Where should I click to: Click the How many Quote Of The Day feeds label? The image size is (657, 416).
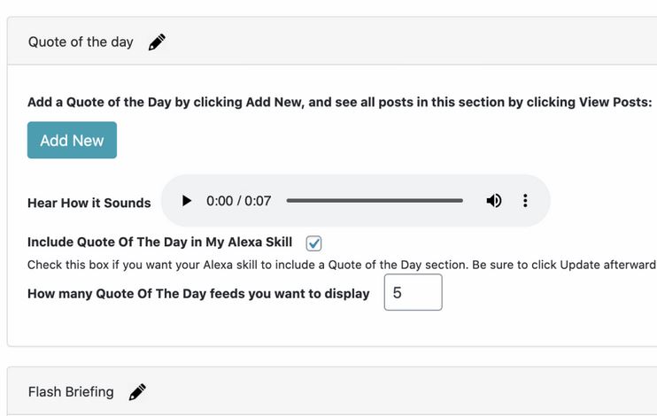tap(198, 294)
